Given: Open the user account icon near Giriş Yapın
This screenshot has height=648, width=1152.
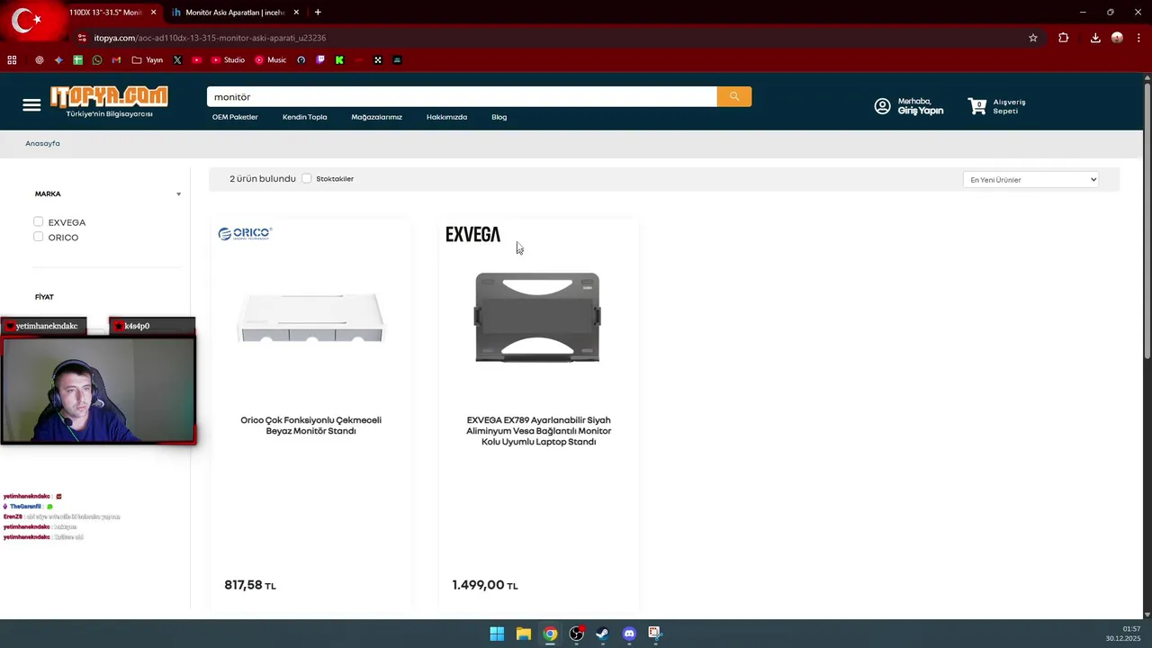Looking at the screenshot, I should 882,106.
